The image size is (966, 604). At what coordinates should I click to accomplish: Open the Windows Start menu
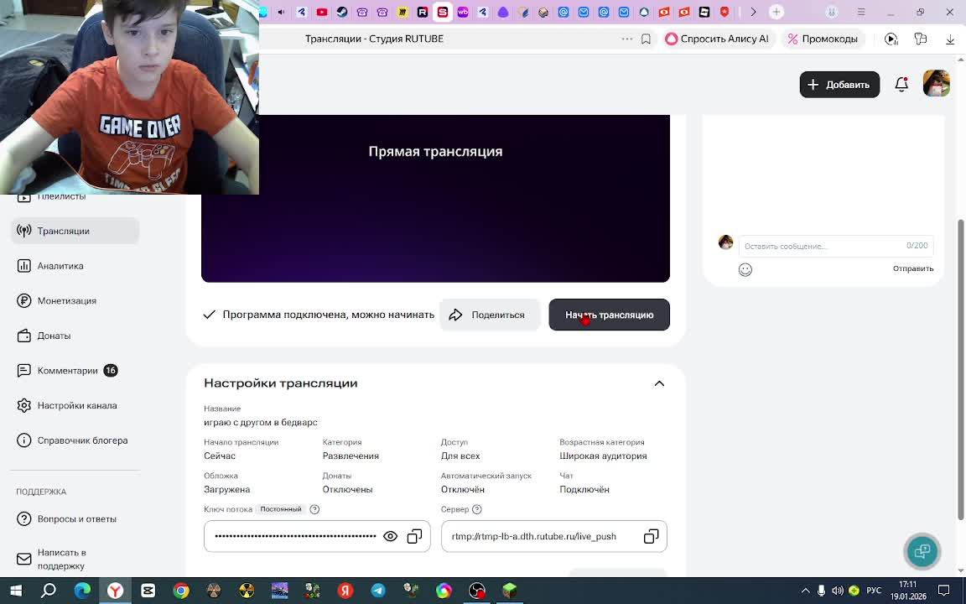pyautogui.click(x=16, y=591)
